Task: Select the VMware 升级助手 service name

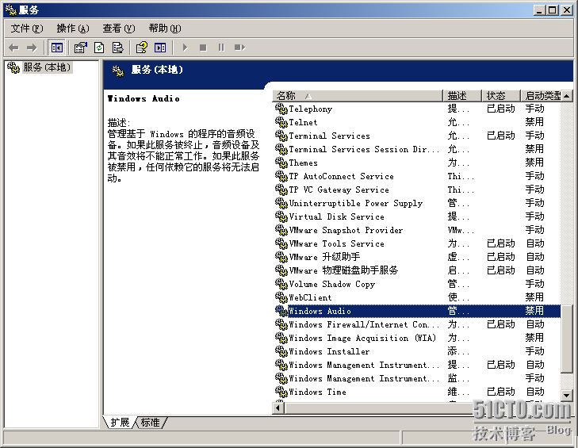Action: (x=324, y=257)
